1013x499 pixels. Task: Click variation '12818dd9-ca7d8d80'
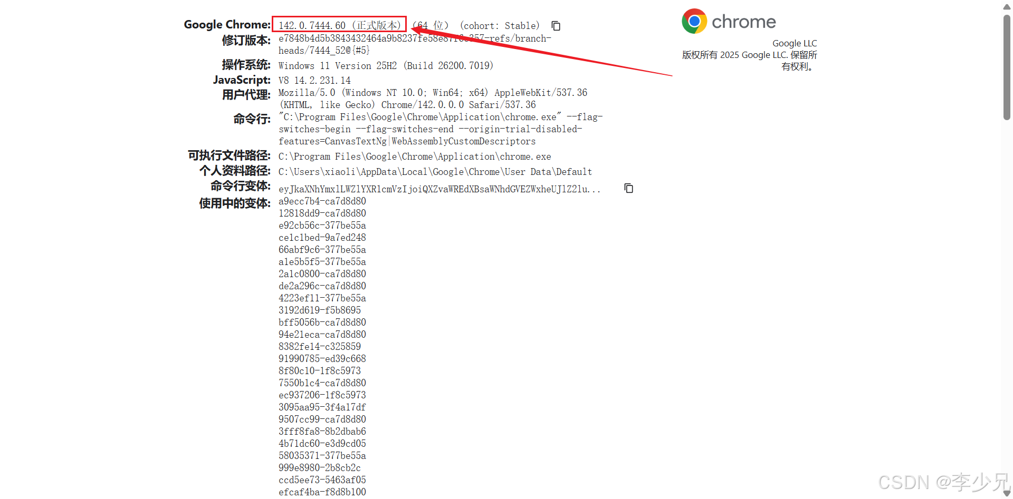[x=322, y=213]
